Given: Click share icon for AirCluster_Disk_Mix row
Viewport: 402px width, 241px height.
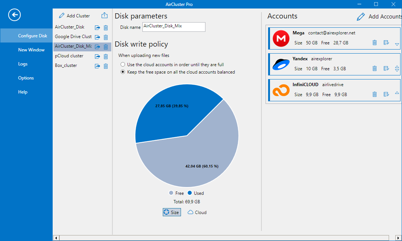Looking at the screenshot, I should [x=98, y=47].
